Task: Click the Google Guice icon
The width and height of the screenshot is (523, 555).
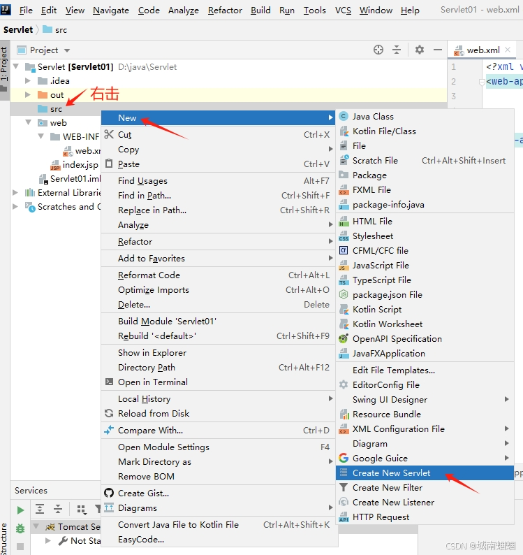Action: point(344,458)
